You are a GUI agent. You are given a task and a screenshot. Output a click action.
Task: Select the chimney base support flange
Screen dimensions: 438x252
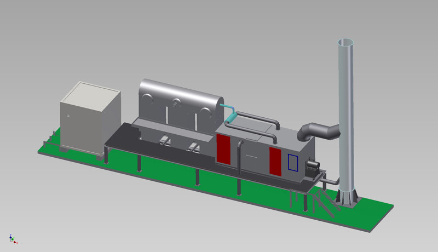[x=346, y=199]
